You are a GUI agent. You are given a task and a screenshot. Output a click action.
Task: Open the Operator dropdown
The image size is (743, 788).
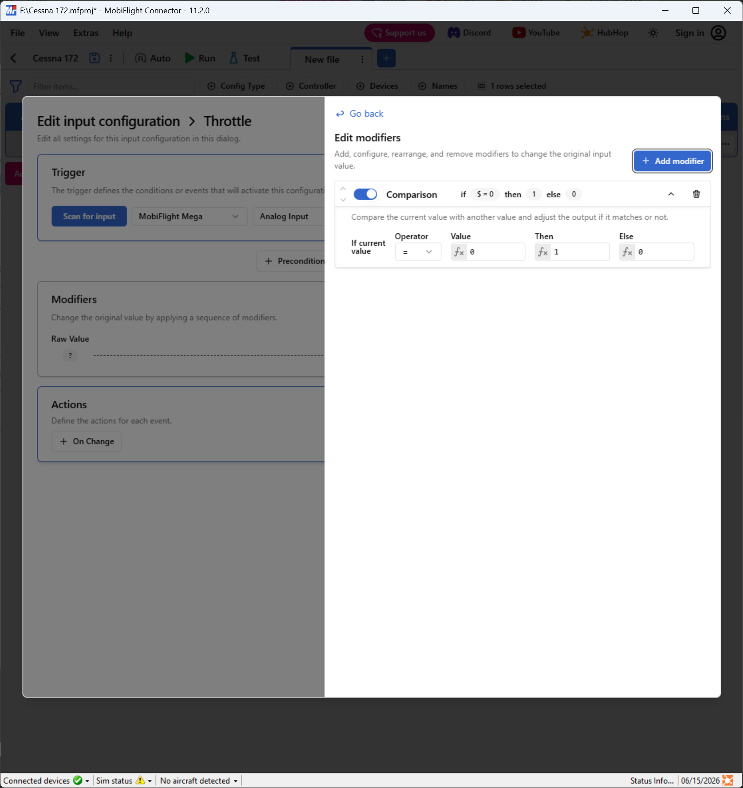click(x=418, y=252)
